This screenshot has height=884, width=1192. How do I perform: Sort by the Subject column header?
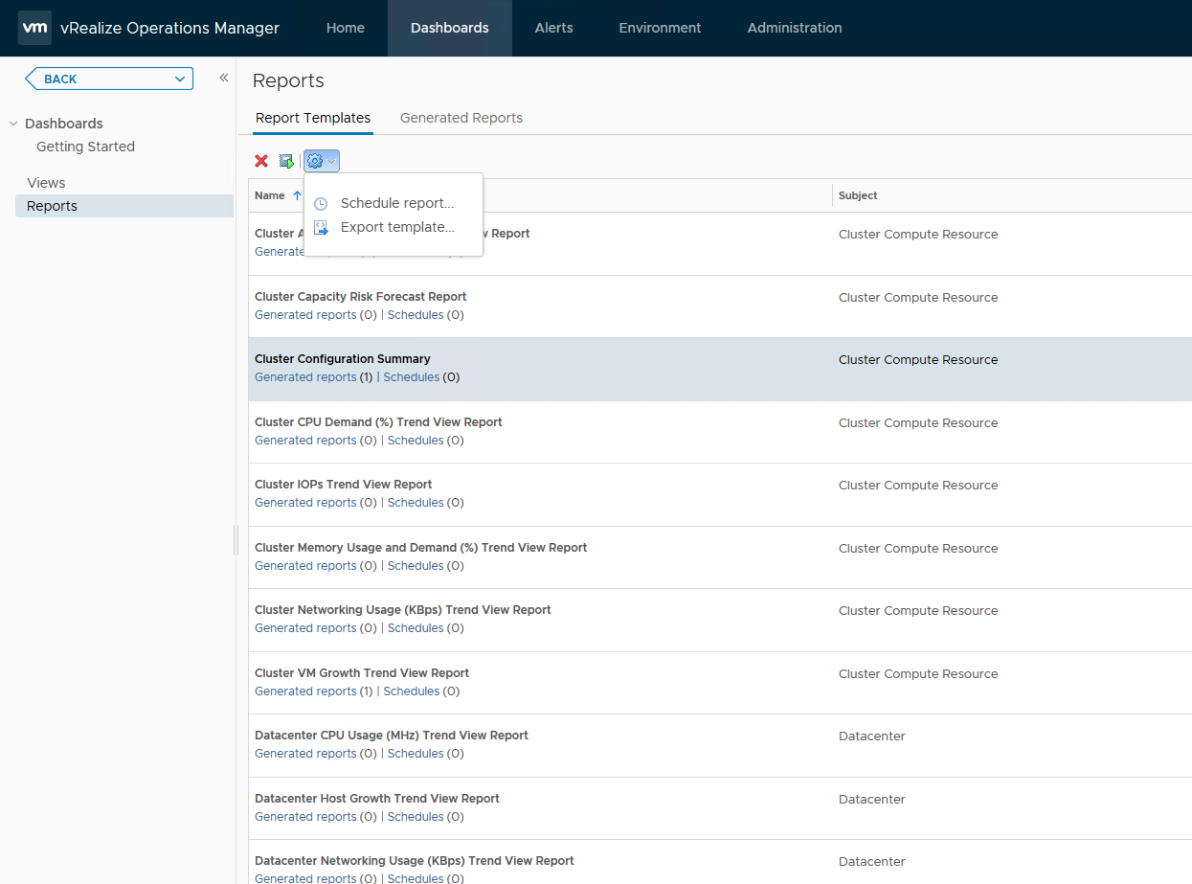[858, 195]
